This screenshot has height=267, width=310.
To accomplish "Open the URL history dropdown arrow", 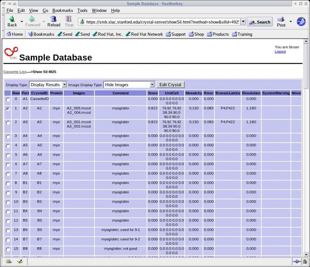I will click(243, 22).
